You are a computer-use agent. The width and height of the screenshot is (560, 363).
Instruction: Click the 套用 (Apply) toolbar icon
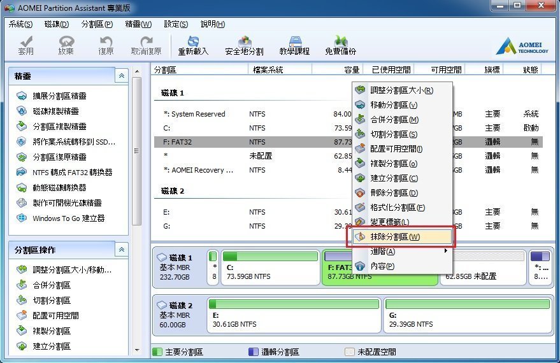25,45
